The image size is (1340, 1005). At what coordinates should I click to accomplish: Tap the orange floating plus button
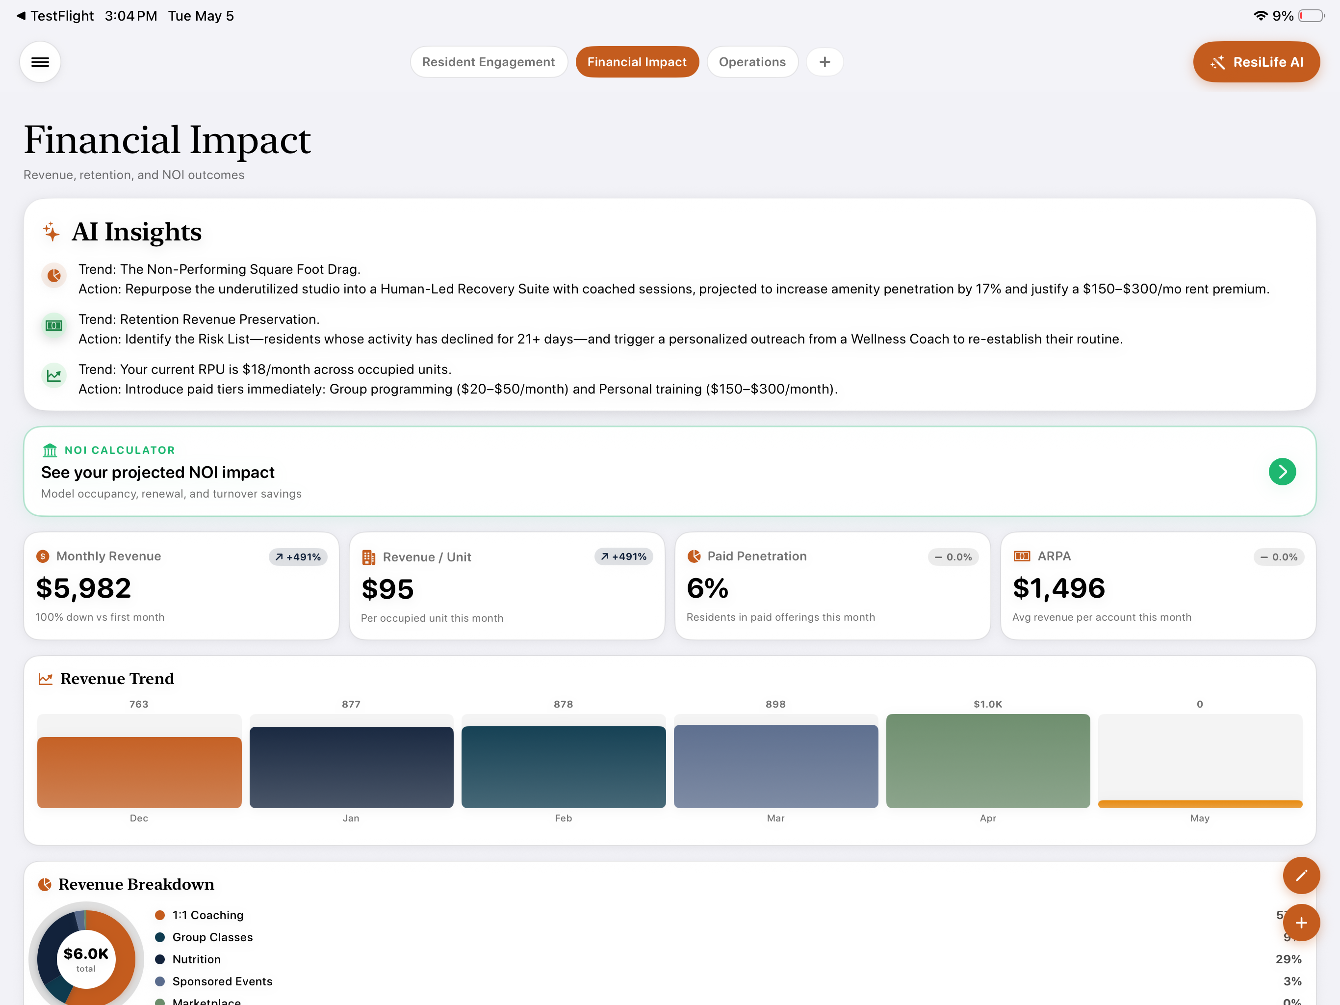point(1301,923)
